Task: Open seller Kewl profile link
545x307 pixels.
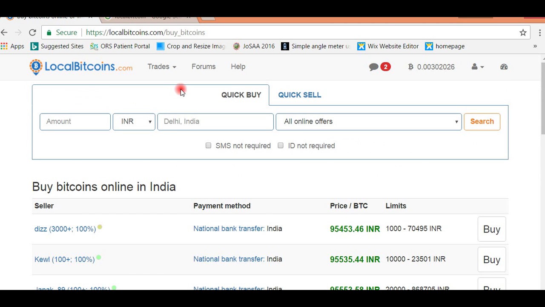Action: point(64,259)
